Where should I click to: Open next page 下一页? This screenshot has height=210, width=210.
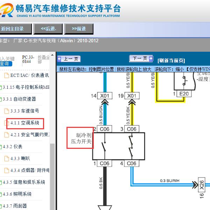(x=141, y=58)
